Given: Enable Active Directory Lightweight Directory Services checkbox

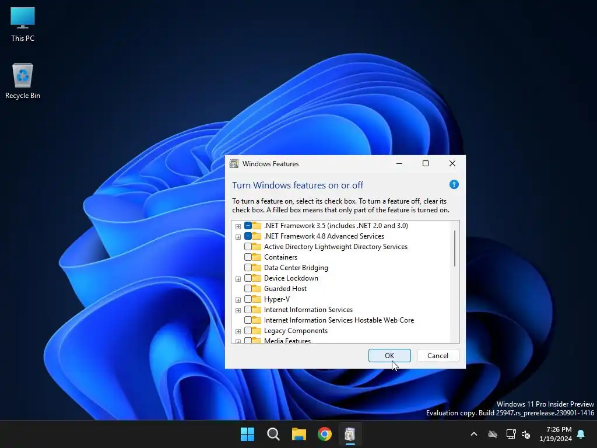Looking at the screenshot, I should [x=248, y=247].
